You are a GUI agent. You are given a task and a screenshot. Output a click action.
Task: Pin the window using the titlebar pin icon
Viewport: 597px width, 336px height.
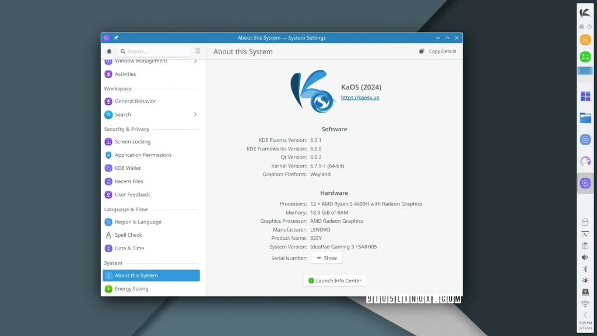click(x=116, y=38)
